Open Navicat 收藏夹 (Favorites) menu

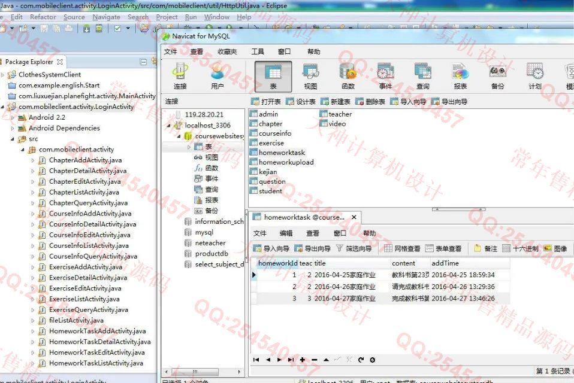(x=227, y=51)
